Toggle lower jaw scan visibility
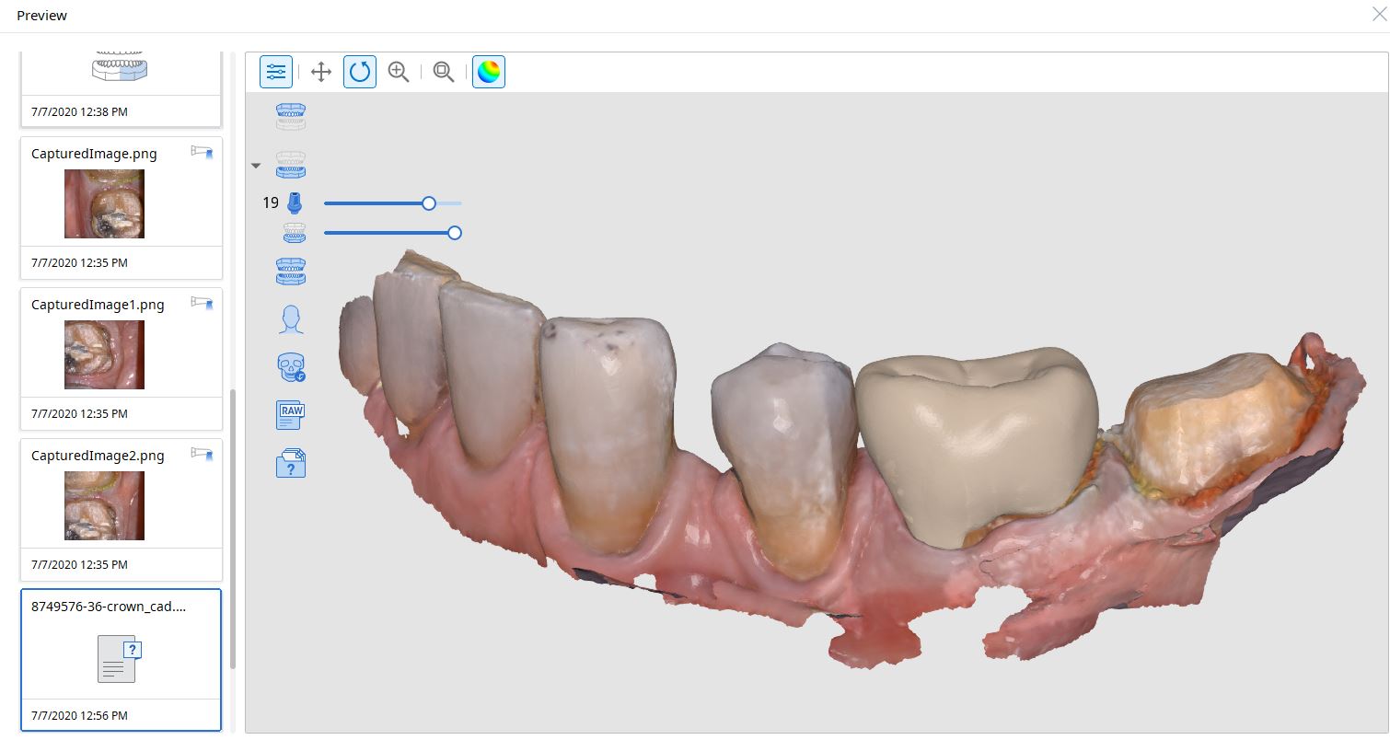 coord(291,165)
